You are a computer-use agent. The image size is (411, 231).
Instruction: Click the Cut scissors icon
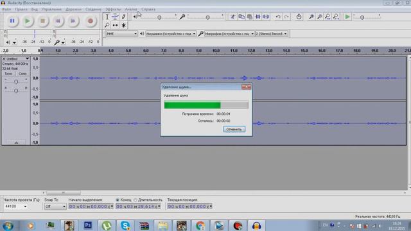point(232,17)
